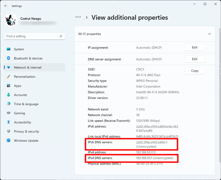Open the breadcrumb ellipsis menu

[x=78, y=17]
